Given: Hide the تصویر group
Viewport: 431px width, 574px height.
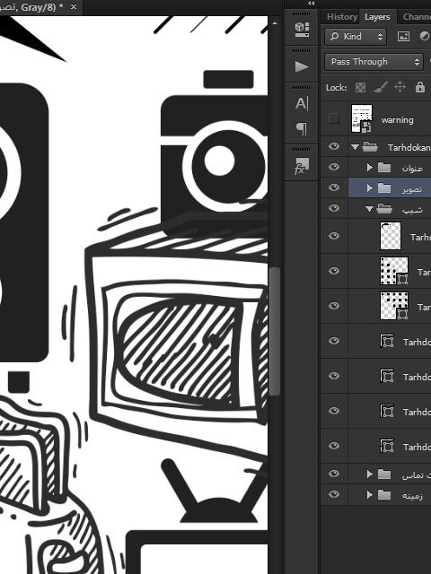Looking at the screenshot, I should point(333,187).
